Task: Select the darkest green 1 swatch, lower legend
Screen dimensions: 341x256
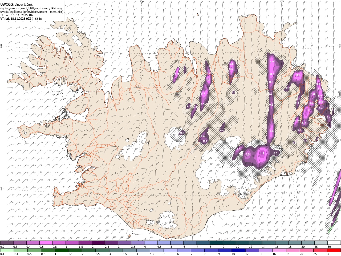Action: pyautogui.click(x=61, y=250)
